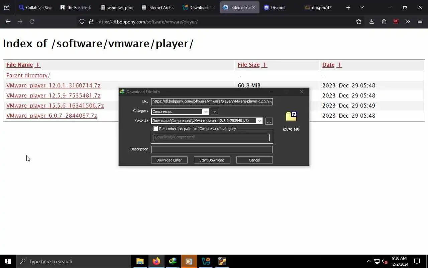Open the VMware taskbar icon
The height and width of the screenshot is (268, 428).
pyautogui.click(x=205, y=261)
